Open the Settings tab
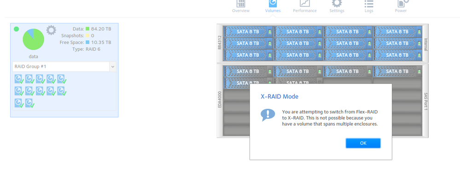The image size is (460, 190). 337,6
